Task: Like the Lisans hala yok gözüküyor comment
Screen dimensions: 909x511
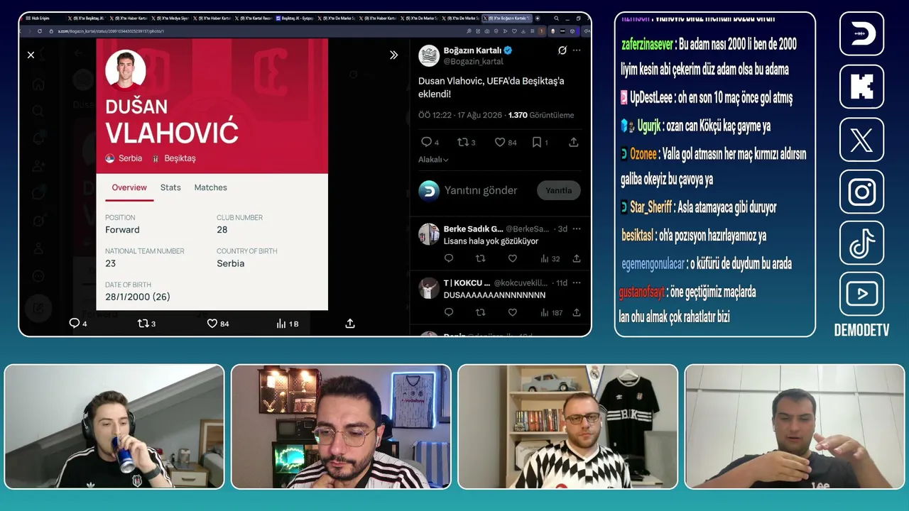Action: (512, 259)
